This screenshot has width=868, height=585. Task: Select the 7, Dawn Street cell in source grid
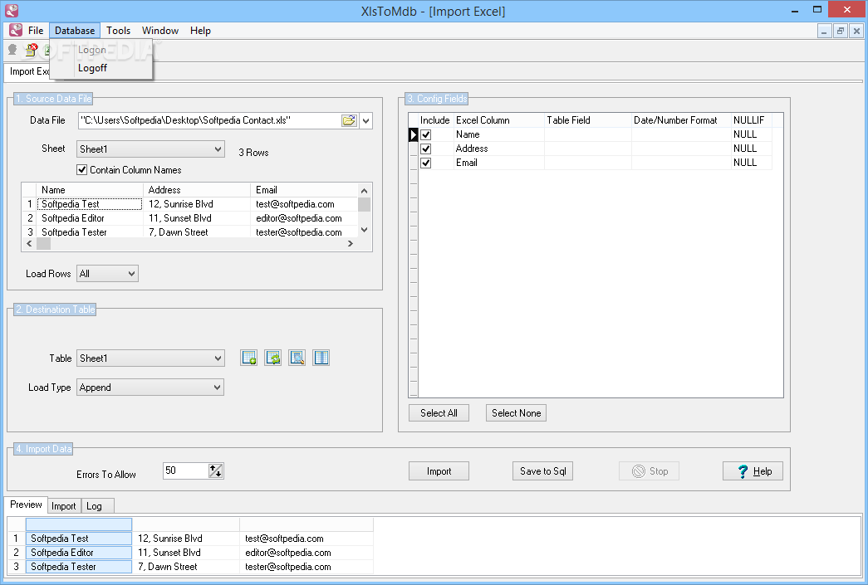(x=197, y=232)
